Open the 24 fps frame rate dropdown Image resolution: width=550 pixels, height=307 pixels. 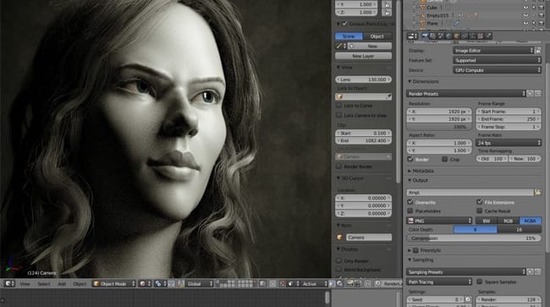click(x=509, y=143)
